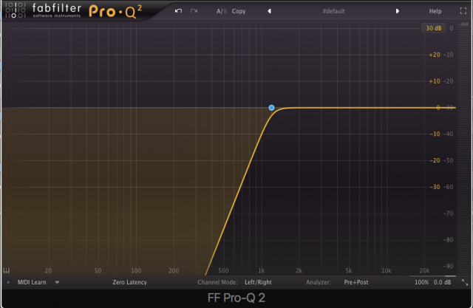Viewport: 473px width, 308px height.
Task: Toggle MIDI Learn on
Action: [x=33, y=282]
